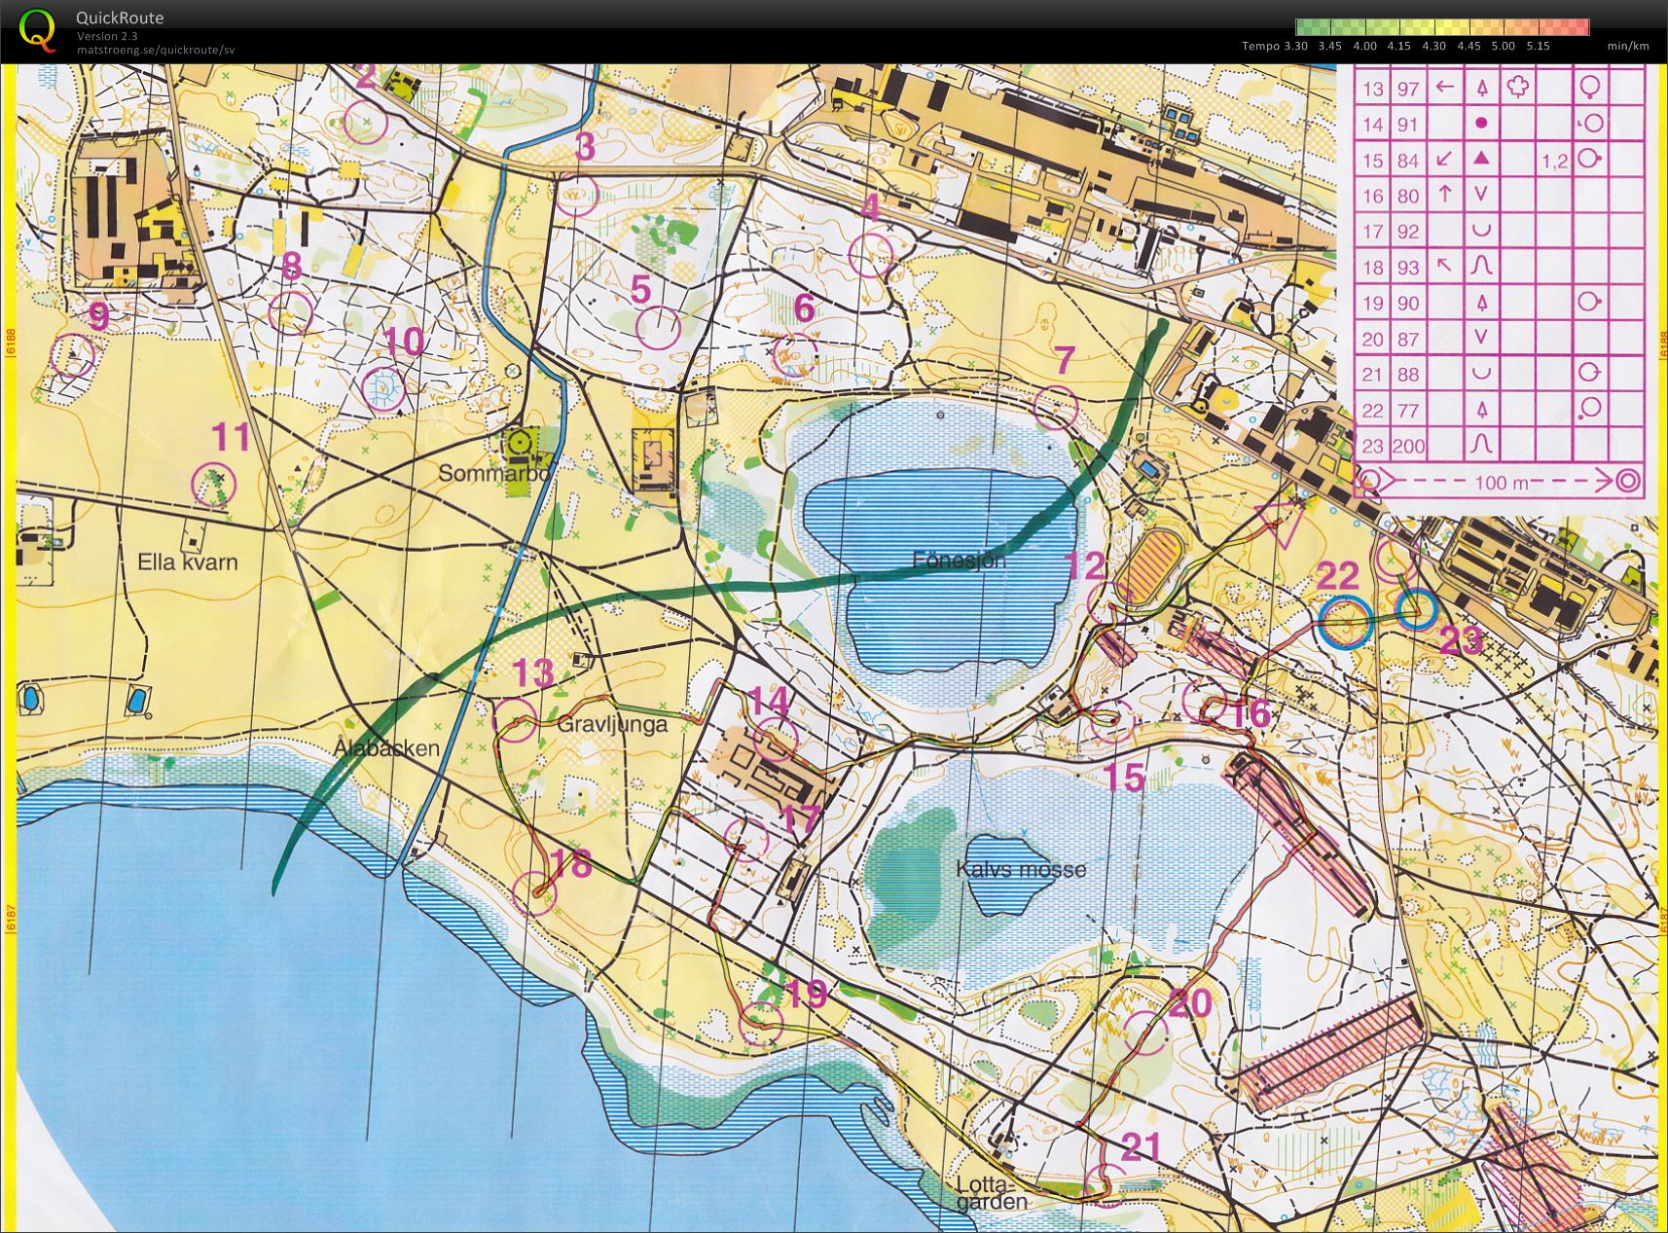Click the blue circle at control 22
This screenshot has width=1668, height=1233.
click(1346, 621)
